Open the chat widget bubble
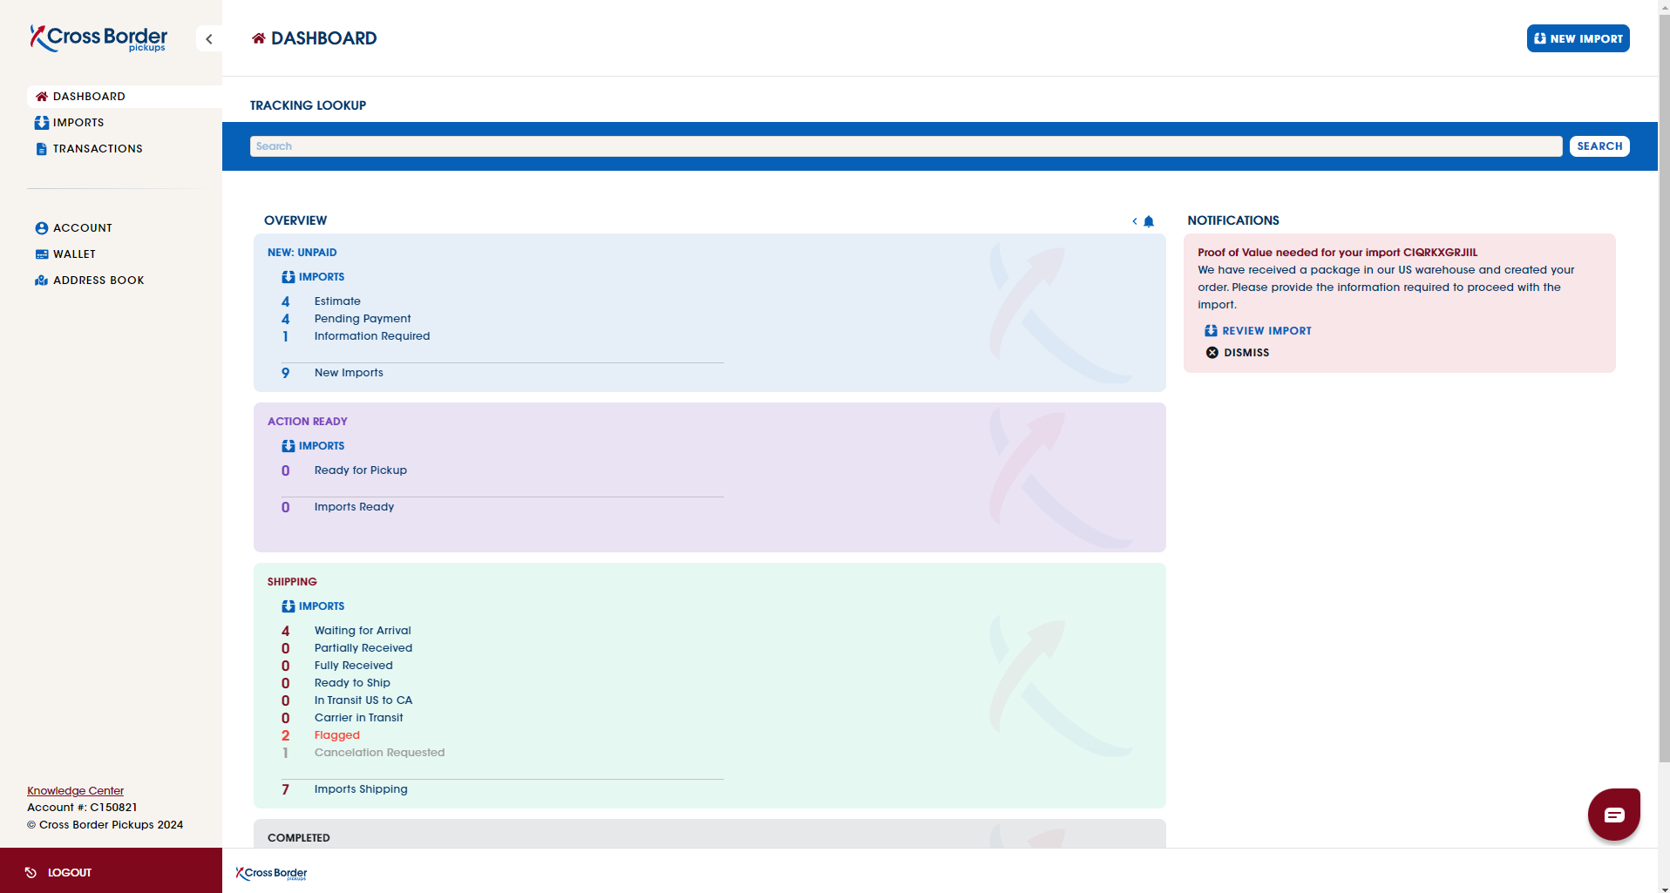The image size is (1670, 893). pos(1613,815)
